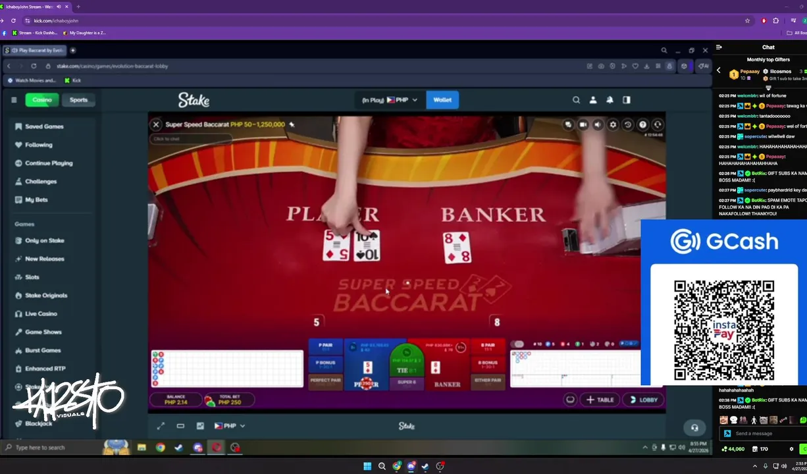Open the live stats chart icon

click(x=200, y=426)
